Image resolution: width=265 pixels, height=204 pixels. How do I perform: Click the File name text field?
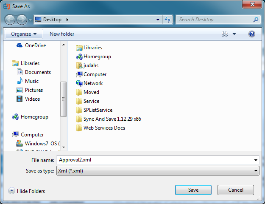pyautogui.click(x=155, y=160)
